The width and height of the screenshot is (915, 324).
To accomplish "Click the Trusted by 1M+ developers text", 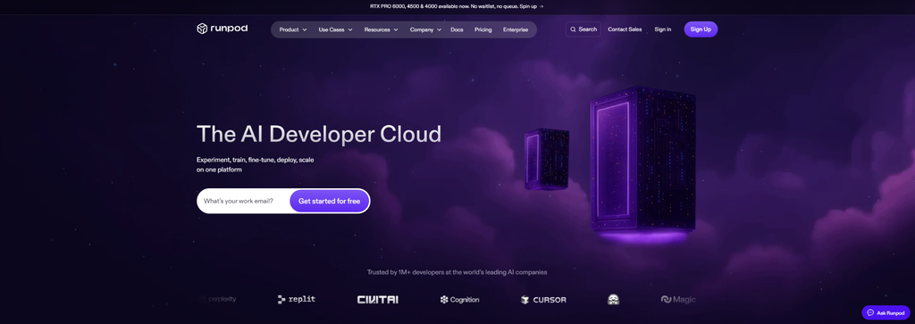I will click(457, 272).
